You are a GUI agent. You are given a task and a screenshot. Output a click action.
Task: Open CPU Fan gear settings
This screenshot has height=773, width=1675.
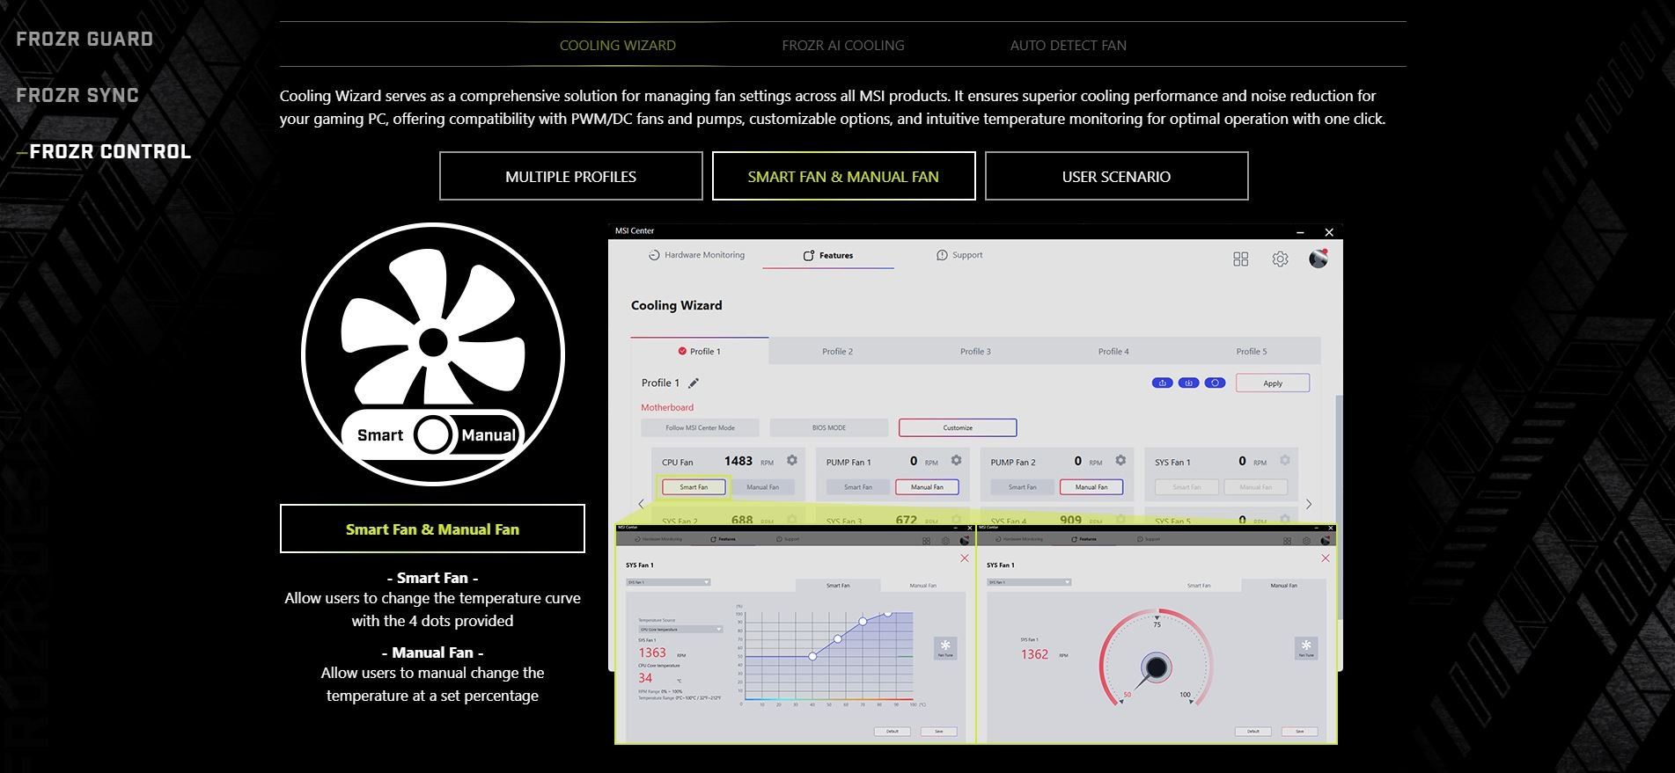tap(792, 460)
